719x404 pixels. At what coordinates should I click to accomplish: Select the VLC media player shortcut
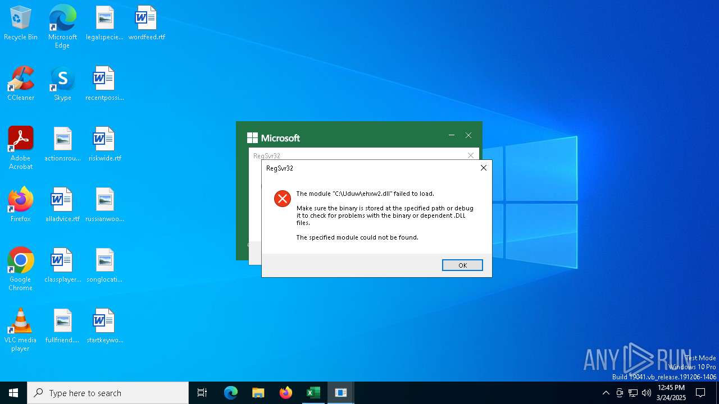[21, 330]
